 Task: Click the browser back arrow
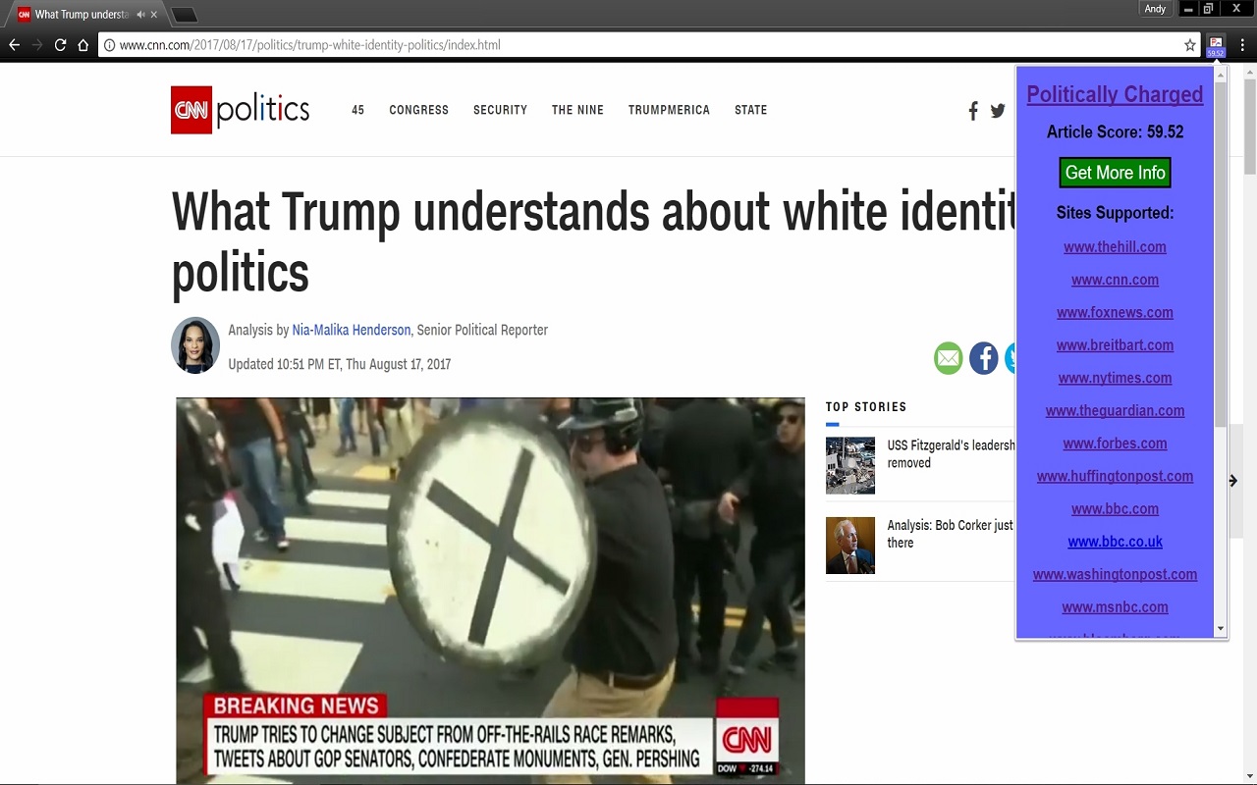tap(14, 44)
